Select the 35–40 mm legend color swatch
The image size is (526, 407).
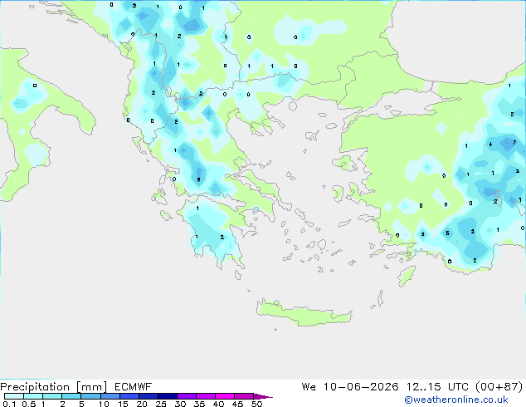205,396
